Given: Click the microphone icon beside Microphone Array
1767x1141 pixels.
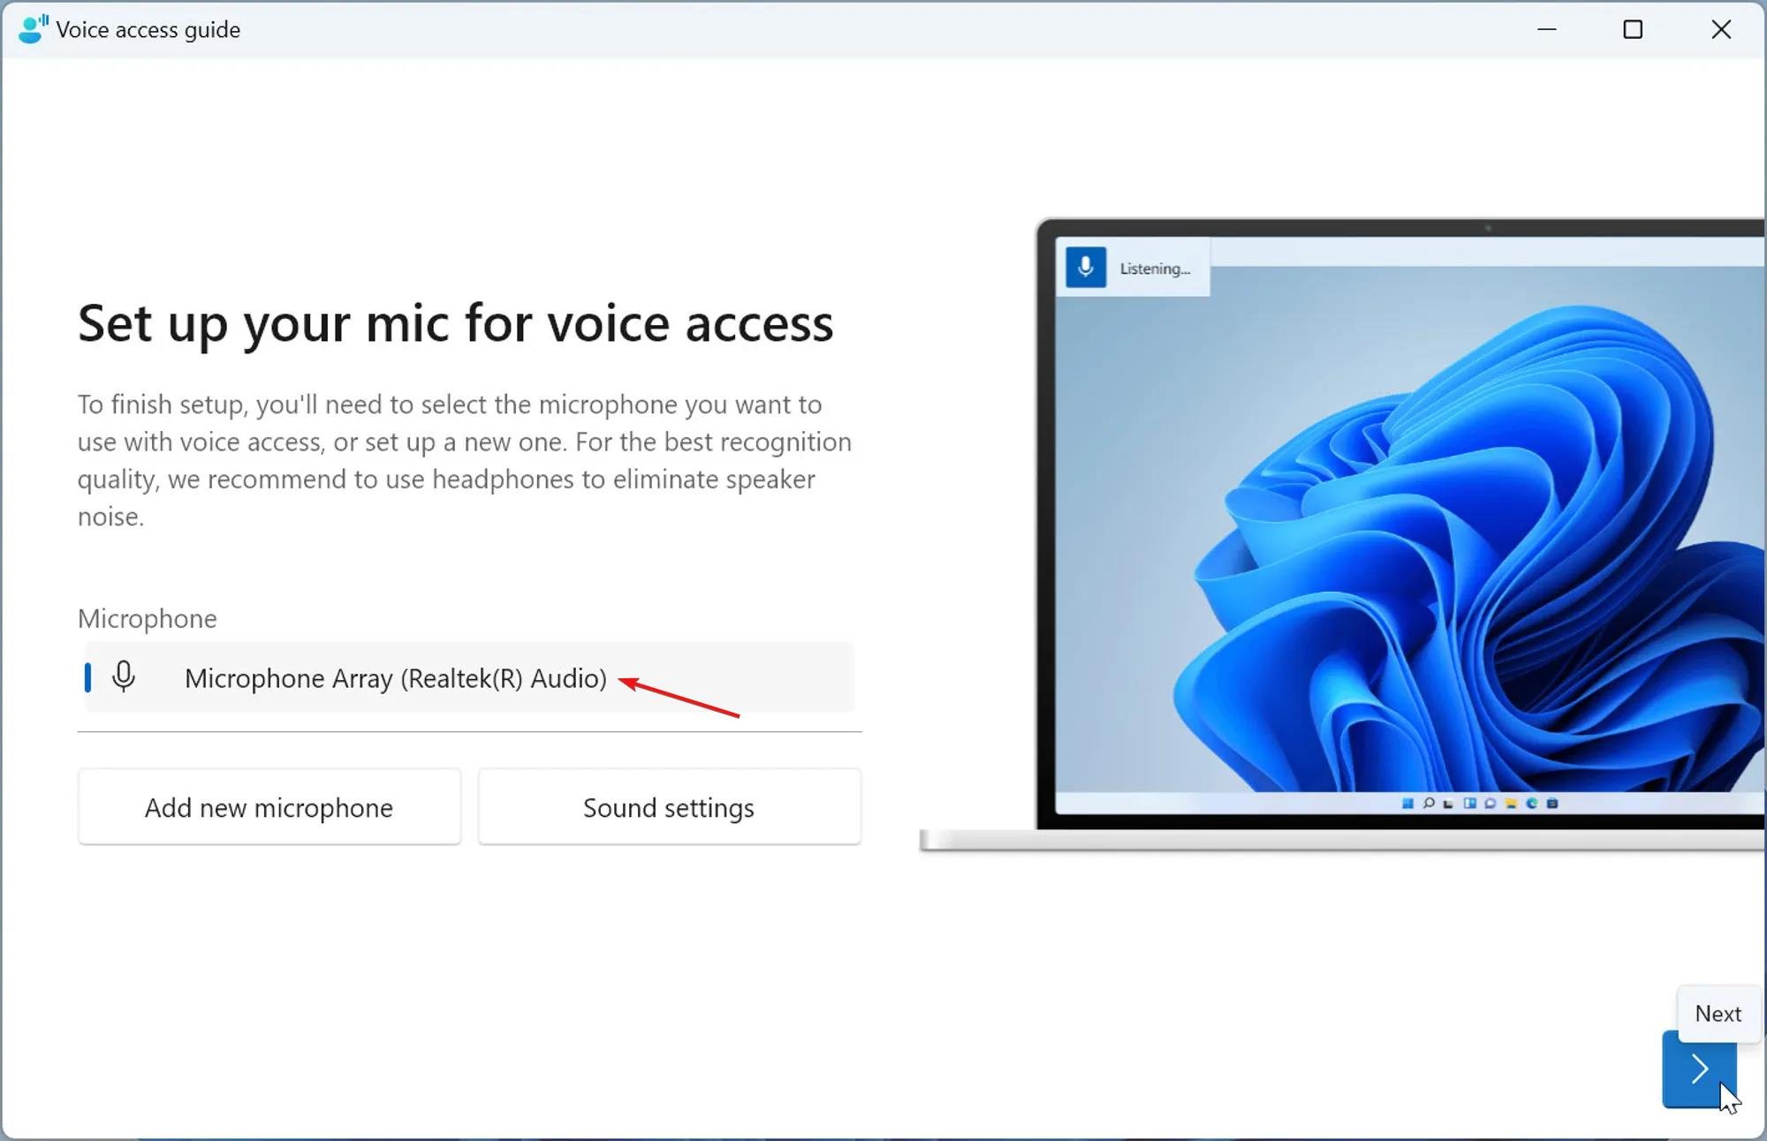Looking at the screenshot, I should pyautogui.click(x=124, y=676).
